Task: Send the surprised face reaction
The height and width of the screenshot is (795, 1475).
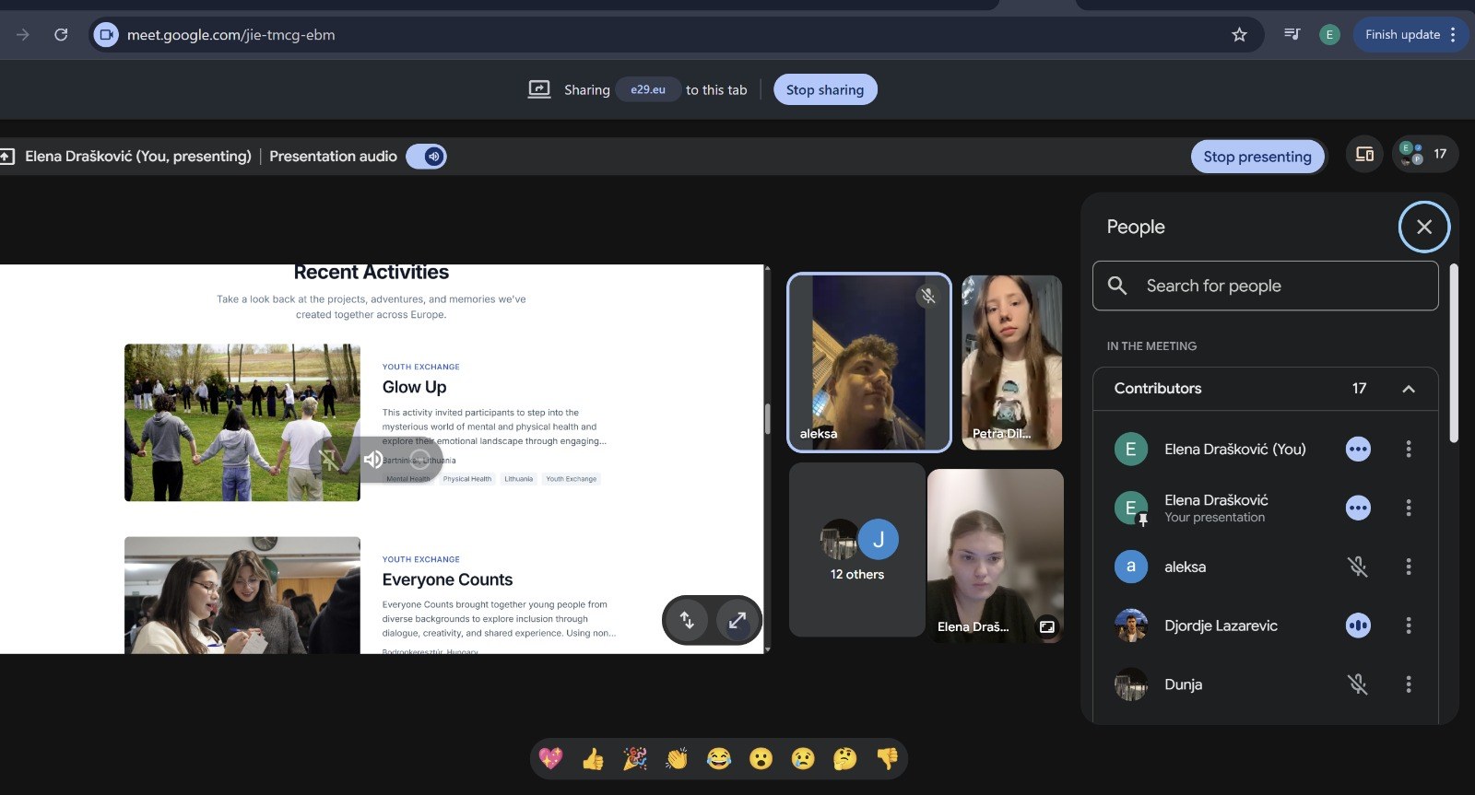Action: 761,758
